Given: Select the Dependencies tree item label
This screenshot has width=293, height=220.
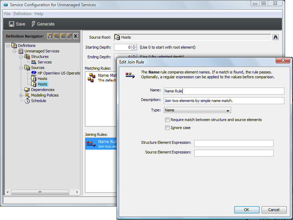Looking at the screenshot, I should pos(42,90).
